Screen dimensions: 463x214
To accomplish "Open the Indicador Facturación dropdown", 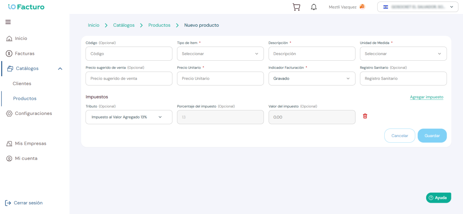I will click(312, 79).
